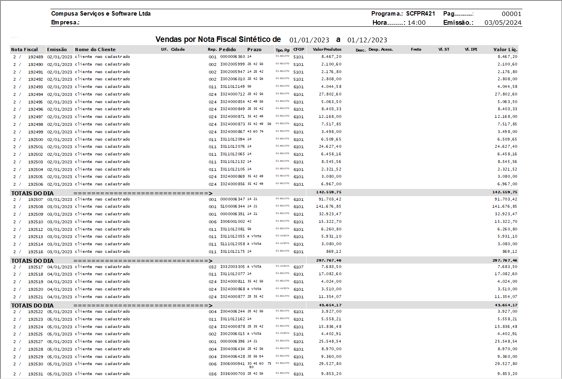Click the "Tipo. Pgt" column header
Image resolution: width=562 pixels, height=379 pixels.
(x=282, y=50)
